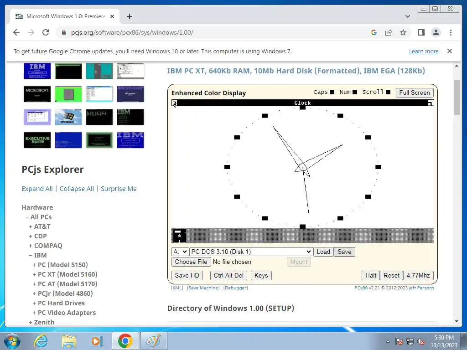The height and width of the screenshot is (350, 467).
Task: Expand PCjr (Model 4860) node
Action: 62,293
